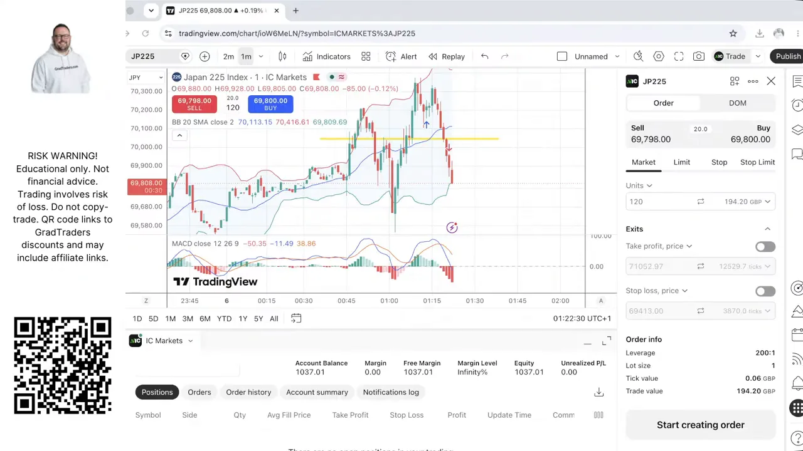Redo the last chart action
Viewport: 803px width, 451px height.
click(x=504, y=56)
